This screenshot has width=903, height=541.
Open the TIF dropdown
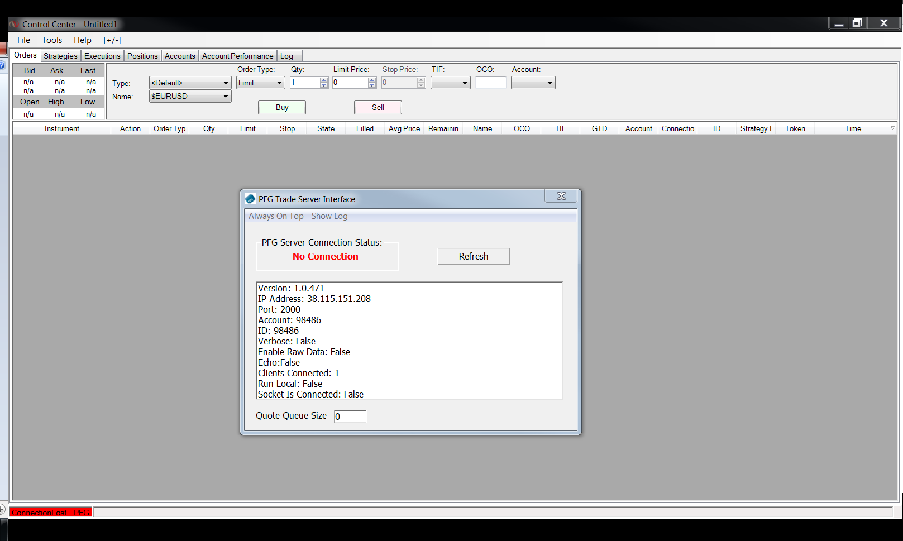(451, 83)
